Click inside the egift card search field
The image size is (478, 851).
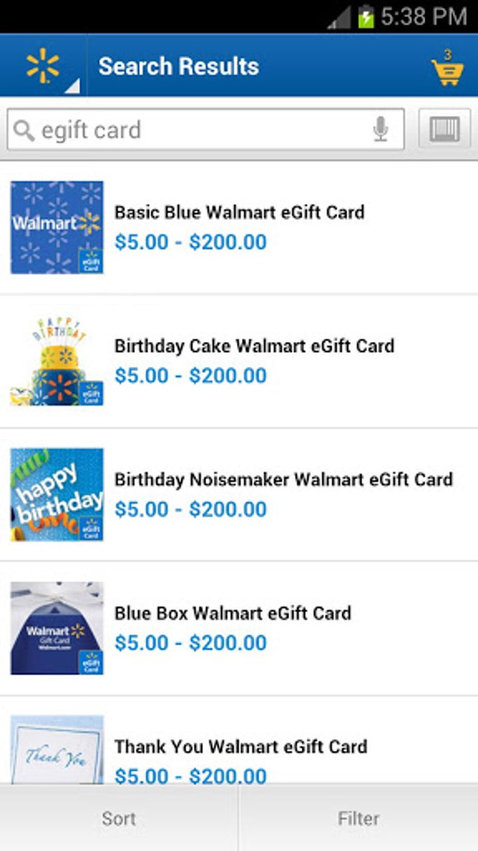197,130
